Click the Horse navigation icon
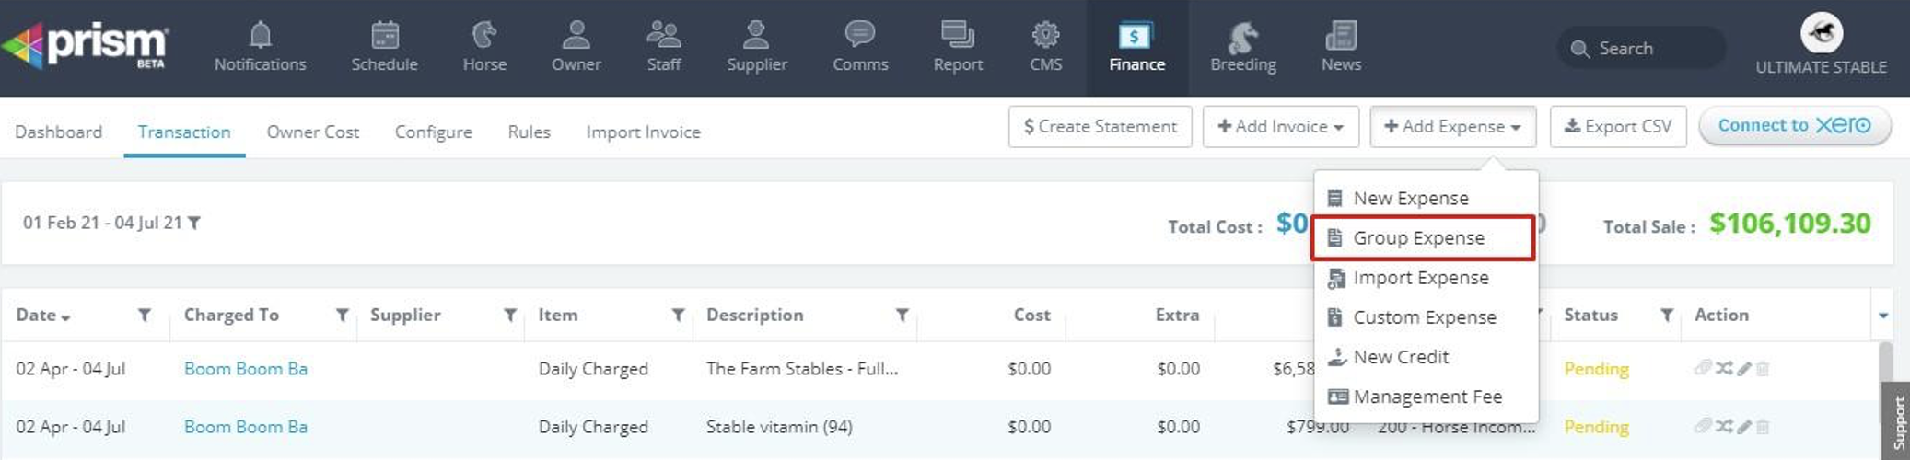 (x=484, y=36)
